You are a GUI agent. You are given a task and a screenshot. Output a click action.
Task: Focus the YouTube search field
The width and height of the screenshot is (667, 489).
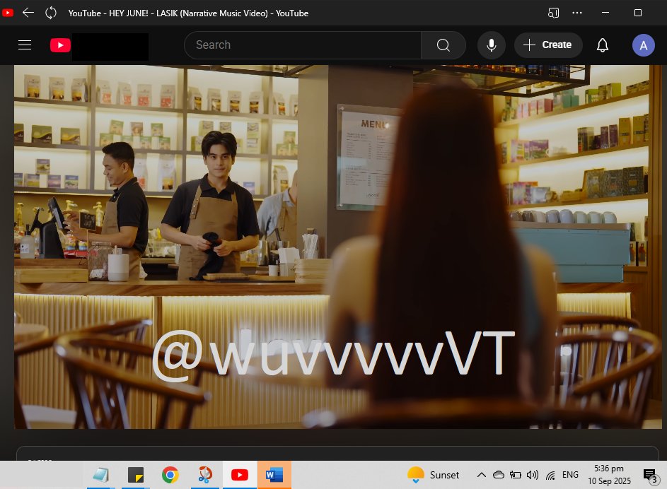click(303, 45)
